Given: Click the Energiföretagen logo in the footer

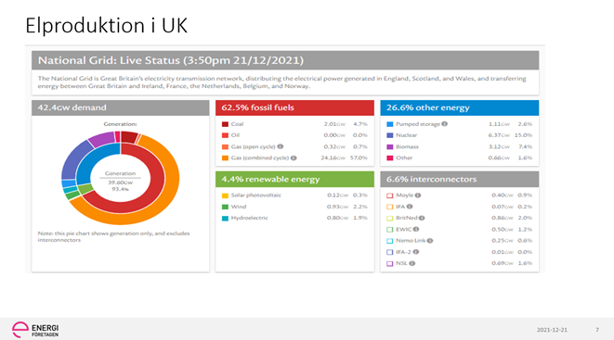Looking at the screenshot, I should 35,330.
